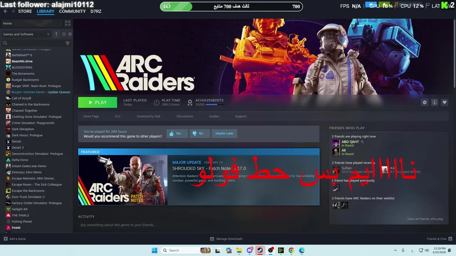Add ARC Raiders to favorites heart icon
The image size is (456, 256).
444,102
